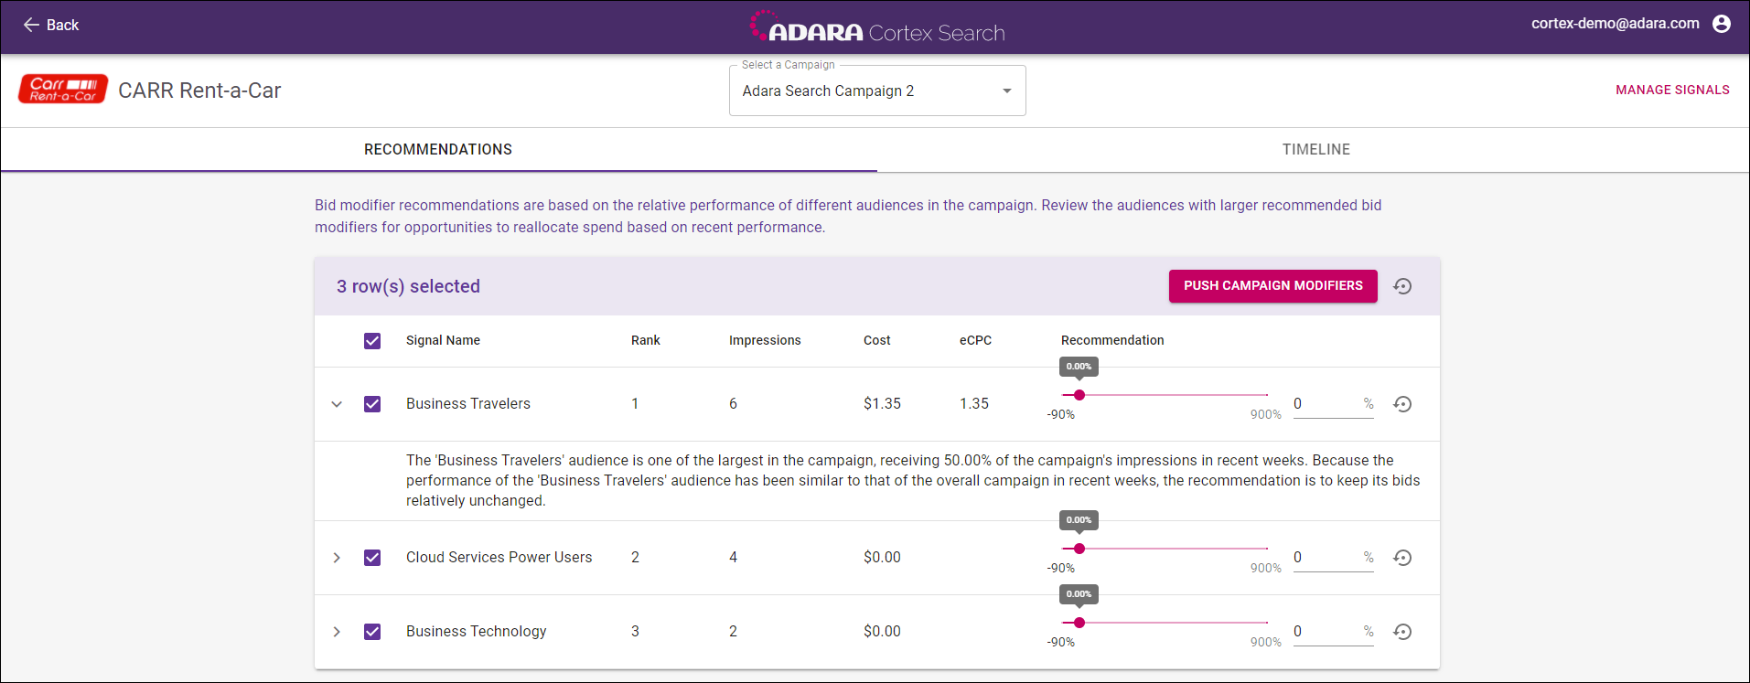Click the Impressions column header
The height and width of the screenshot is (683, 1750).
tap(765, 340)
